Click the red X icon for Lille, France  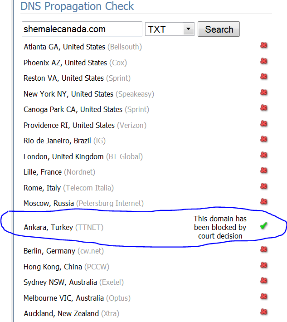coord(263,171)
